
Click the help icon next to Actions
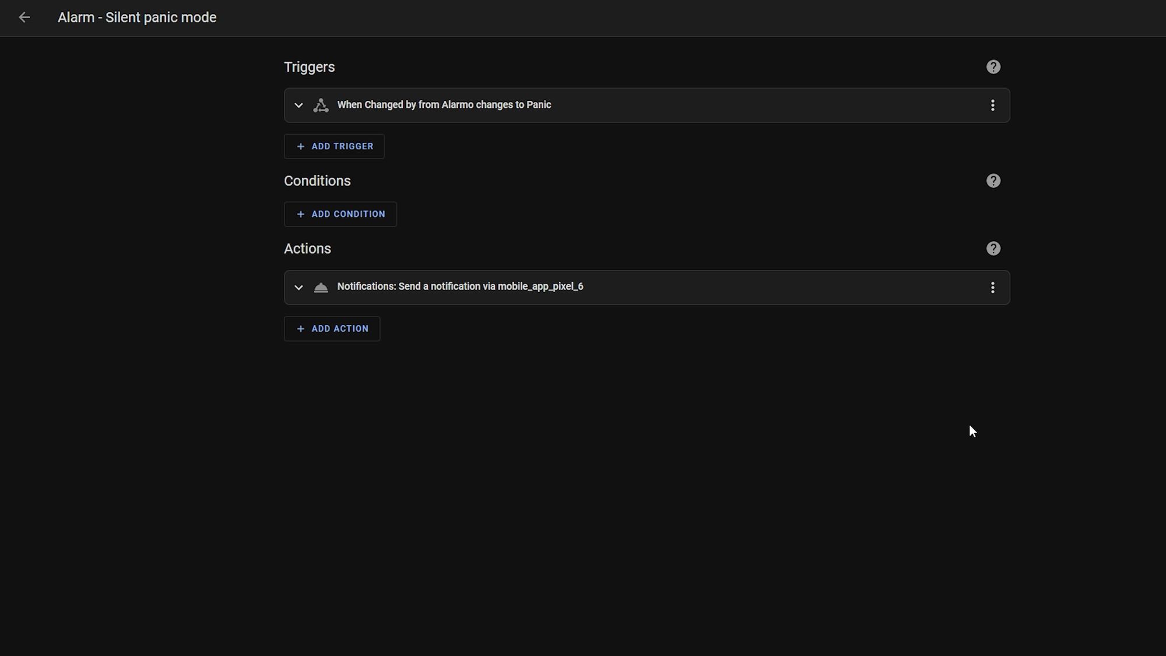pyautogui.click(x=994, y=248)
